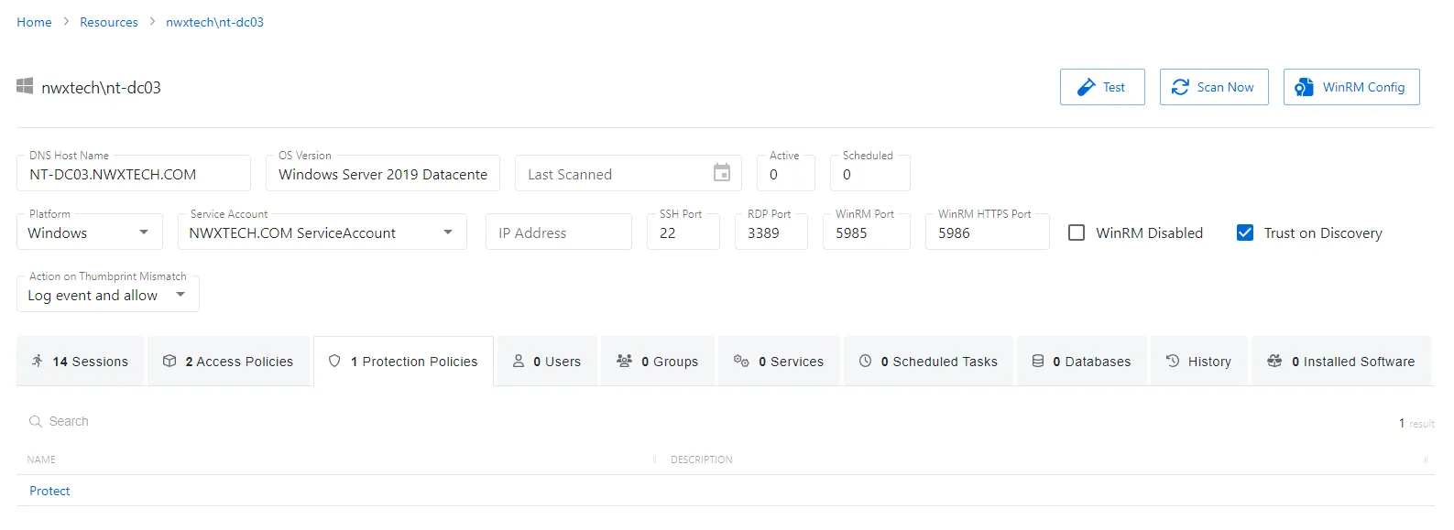The width and height of the screenshot is (1454, 530).
Task: Click the OS Version field
Action: click(383, 173)
